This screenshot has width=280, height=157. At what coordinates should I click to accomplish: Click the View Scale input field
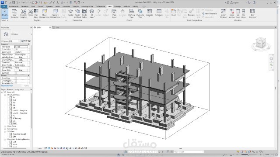tap(21, 47)
